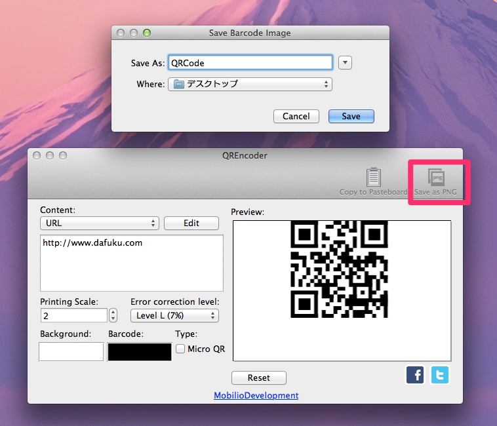
Task: Open the MobilioDevelopment link
Action: [256, 395]
